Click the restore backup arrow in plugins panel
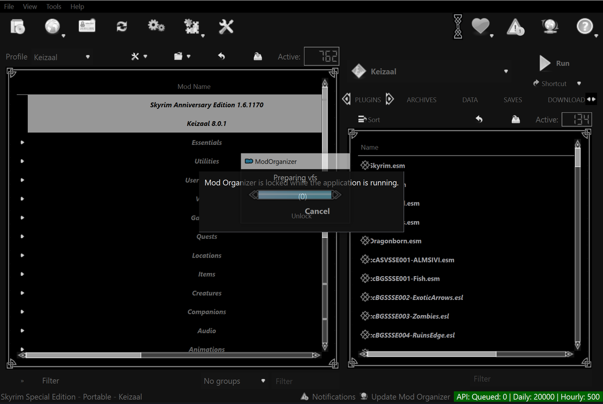Screen dimensions: 603x404 [x=479, y=119]
